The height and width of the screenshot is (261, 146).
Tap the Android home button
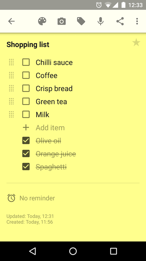point(73,251)
